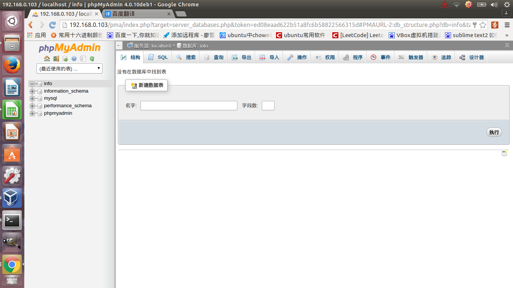This screenshot has height=288, width=513.
Task: Click the phpMyAdmin logo
Action: point(69,48)
